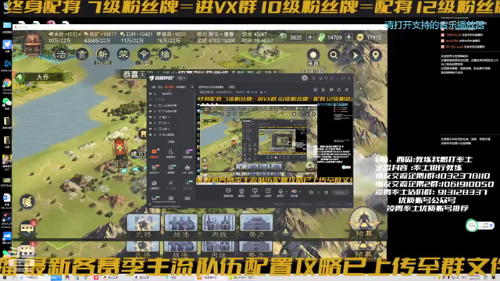
Task: Switch to the first scene tab in streaming app
Action: (153, 87)
